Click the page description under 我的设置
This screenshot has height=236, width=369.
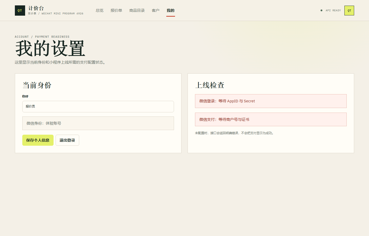tap(60, 62)
